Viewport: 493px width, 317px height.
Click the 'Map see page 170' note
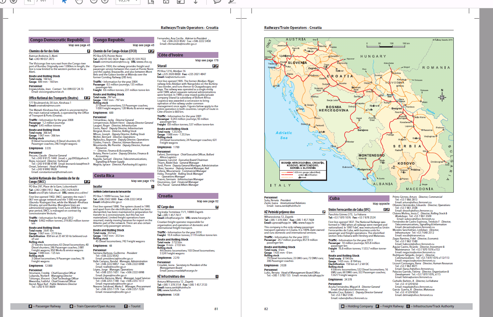coord(142,181)
